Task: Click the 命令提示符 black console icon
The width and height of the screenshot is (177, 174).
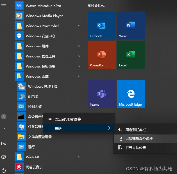Action: (x=21, y=117)
